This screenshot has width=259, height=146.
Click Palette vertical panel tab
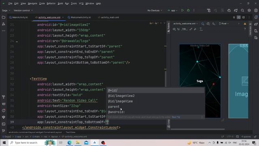point(168,27)
